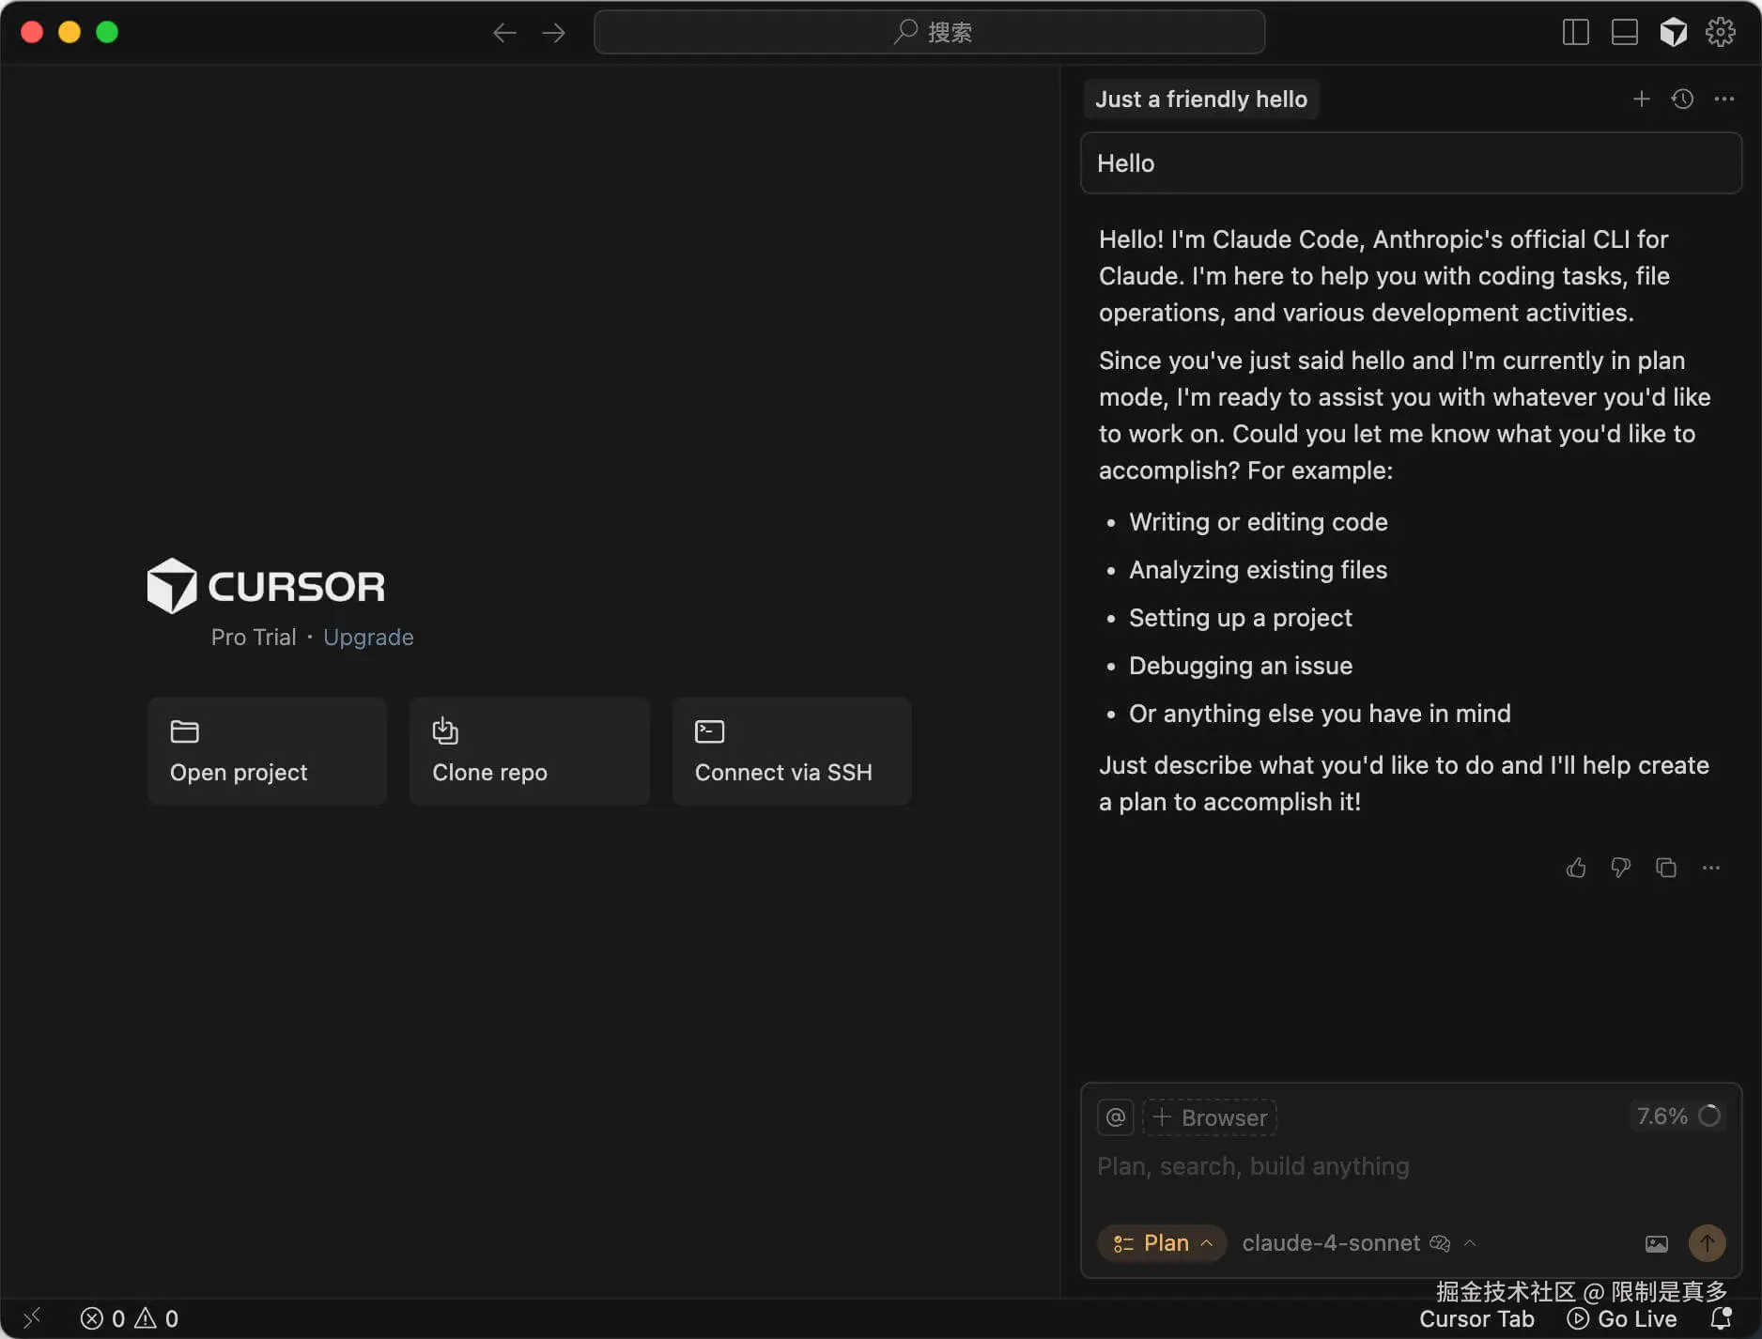Open settings with the gear icon

pyautogui.click(x=1721, y=31)
